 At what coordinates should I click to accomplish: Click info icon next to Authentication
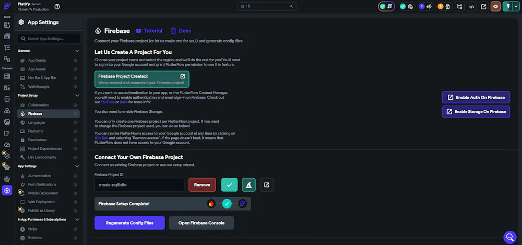click(75, 176)
